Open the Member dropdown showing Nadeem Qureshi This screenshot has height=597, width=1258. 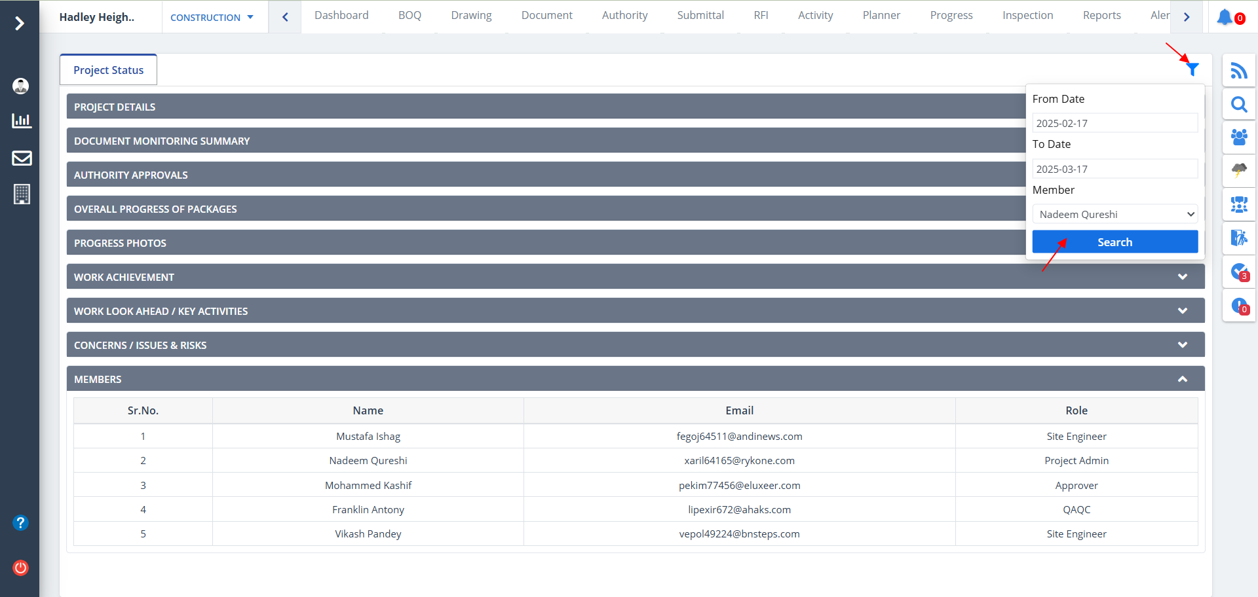pos(1115,214)
